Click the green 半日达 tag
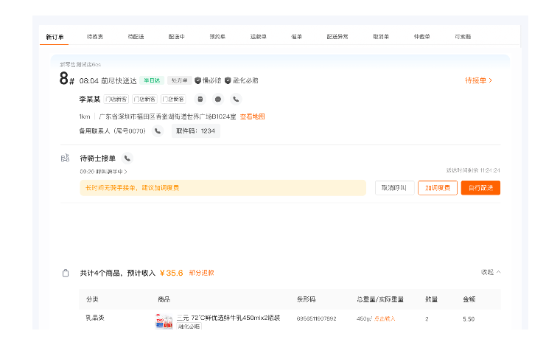The image size is (560, 345). click(152, 80)
